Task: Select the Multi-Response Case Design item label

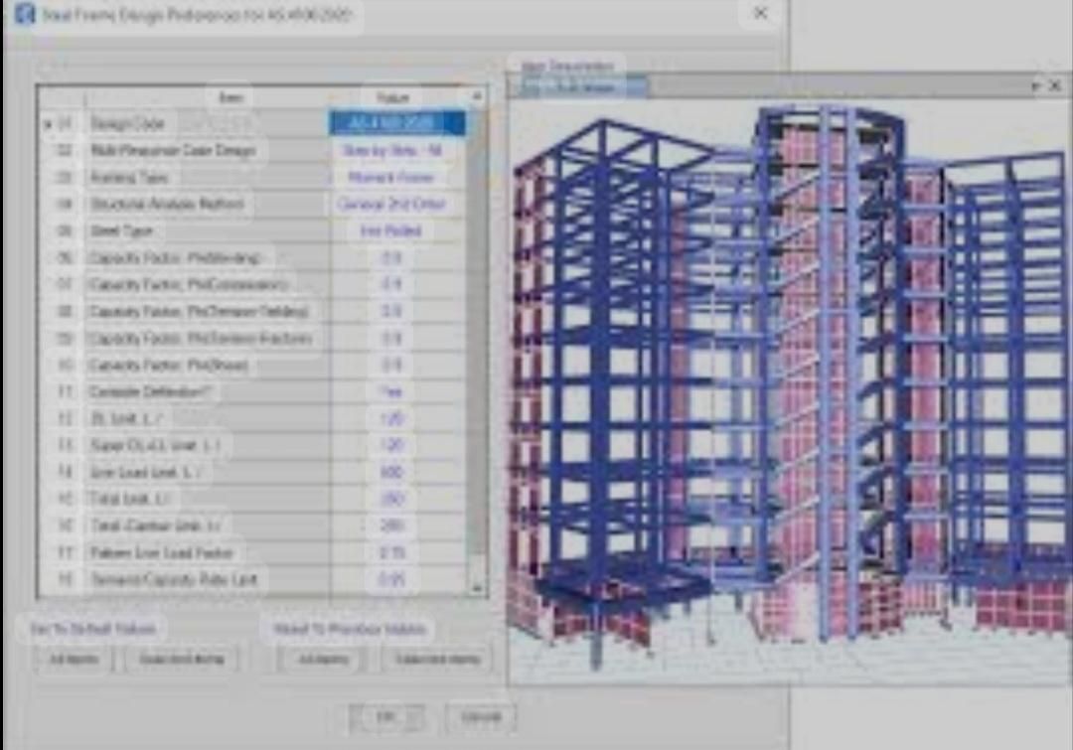Action: (173, 151)
